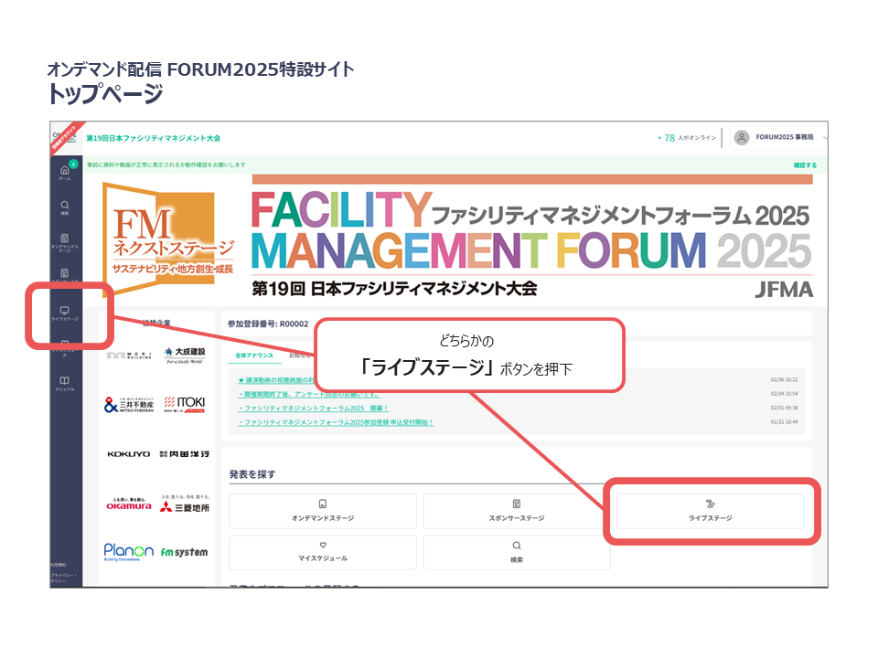Click the 78 人がオンライン online counter

click(687, 138)
